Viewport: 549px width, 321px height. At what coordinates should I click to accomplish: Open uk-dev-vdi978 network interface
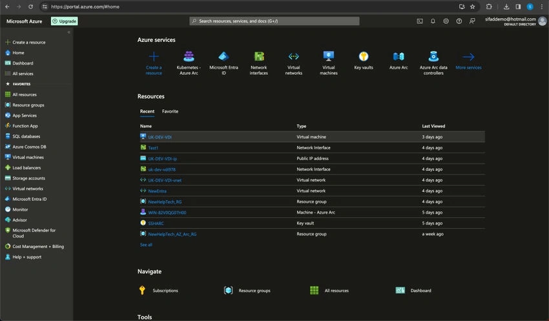click(x=161, y=169)
